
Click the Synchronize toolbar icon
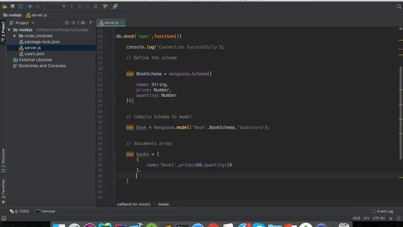click(x=20, y=6)
